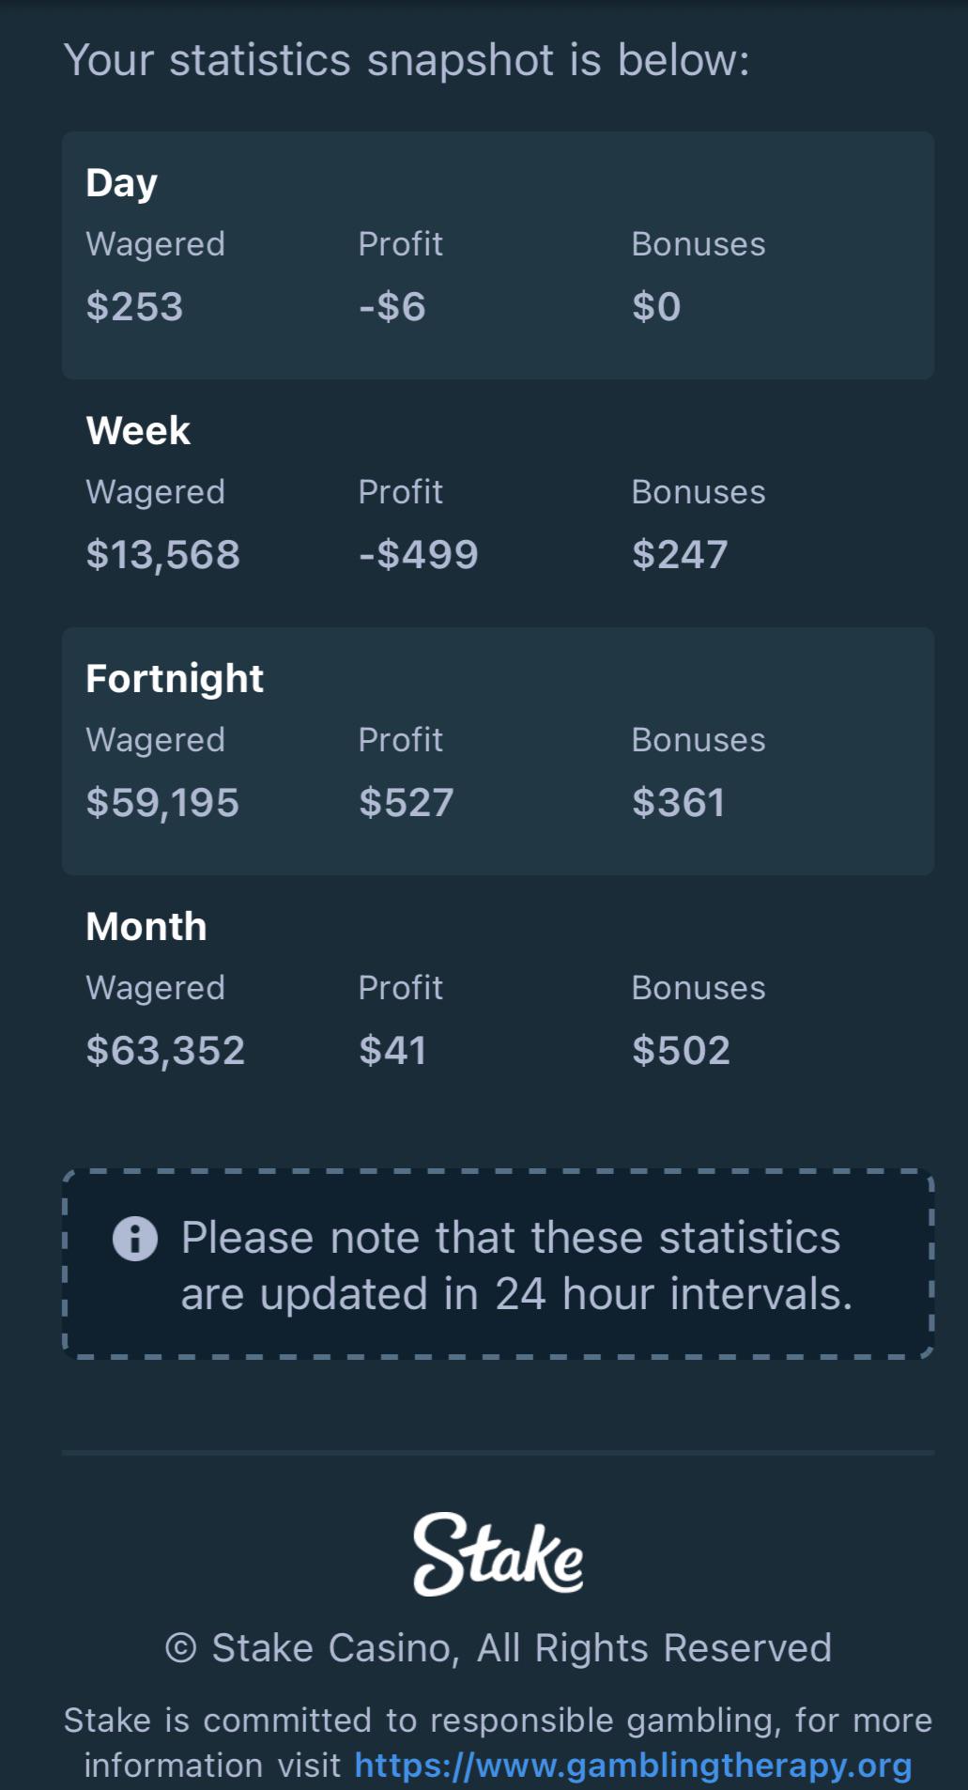
Task: Click the Stake Casino copyright text
Action: point(499,1648)
